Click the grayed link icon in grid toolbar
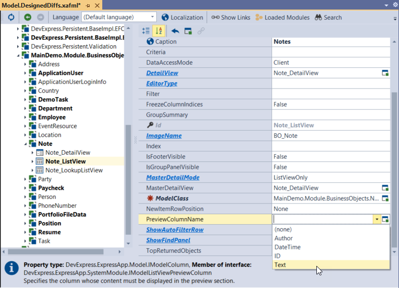 [x=201, y=31]
